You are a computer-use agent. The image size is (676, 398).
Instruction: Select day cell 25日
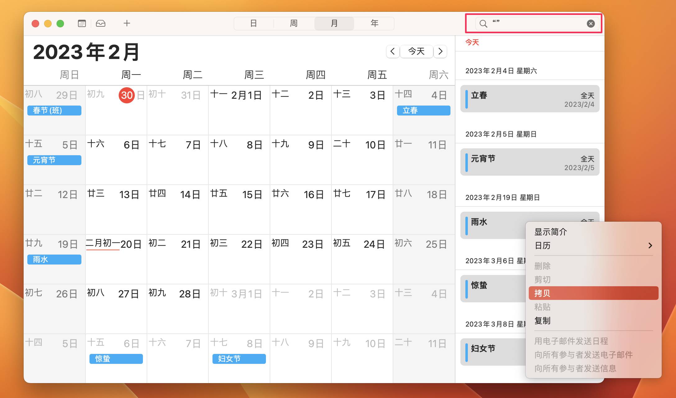click(424, 259)
